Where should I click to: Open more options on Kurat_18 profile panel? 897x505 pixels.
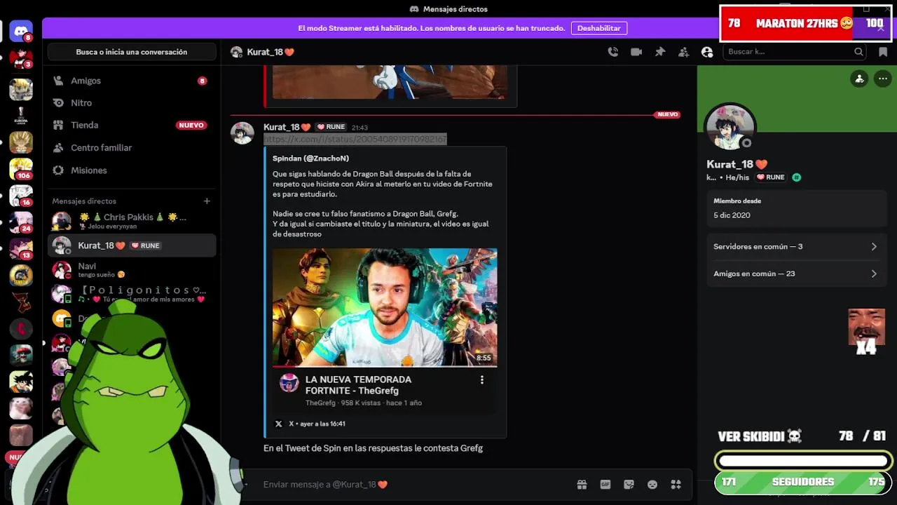click(883, 79)
